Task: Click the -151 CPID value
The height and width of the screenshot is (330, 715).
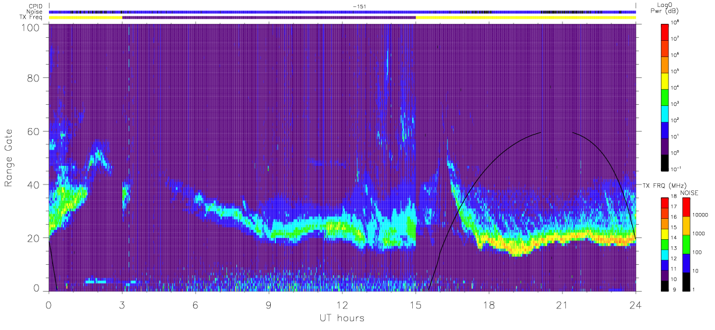Action: tap(359, 6)
